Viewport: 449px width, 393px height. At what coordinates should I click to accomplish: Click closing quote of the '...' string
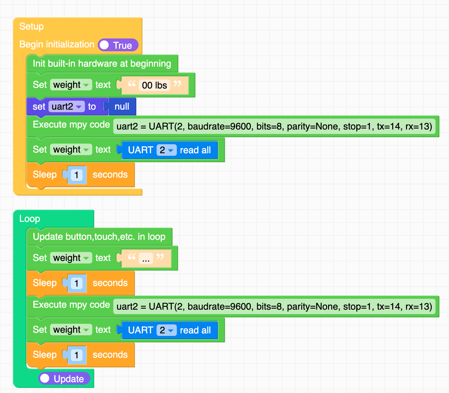[x=160, y=257]
